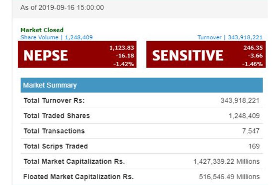Click the As of 2019-09-16 timestamp
278x185 pixels.
(62, 7)
